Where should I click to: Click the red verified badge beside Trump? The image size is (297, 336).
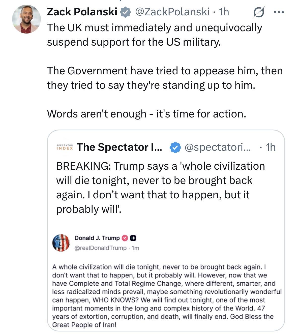(125, 238)
